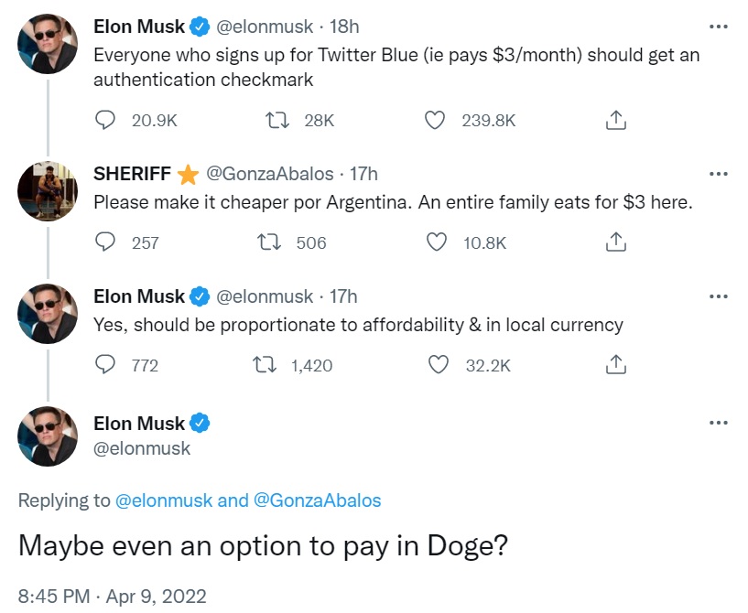
Task: Open SHERIFF's profile picture
Action: 48,191
